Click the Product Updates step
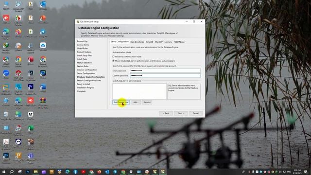Screen dimensions: 311x175 [x=84, y=52]
